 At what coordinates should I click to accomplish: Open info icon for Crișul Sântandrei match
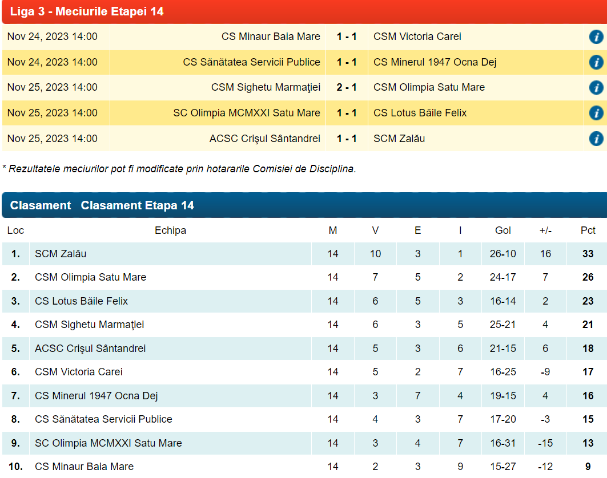[596, 139]
